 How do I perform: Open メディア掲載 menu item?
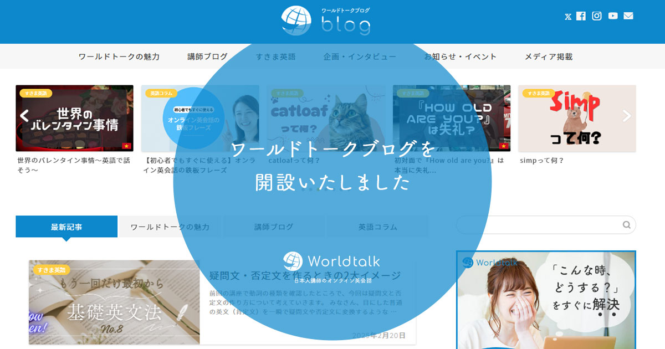(549, 57)
